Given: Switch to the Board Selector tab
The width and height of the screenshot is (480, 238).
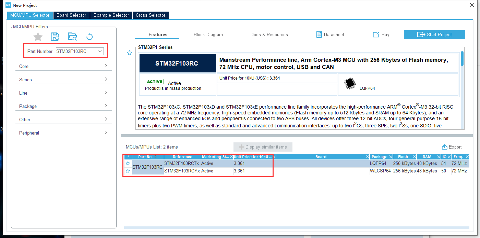Looking at the screenshot, I should (x=71, y=15).
